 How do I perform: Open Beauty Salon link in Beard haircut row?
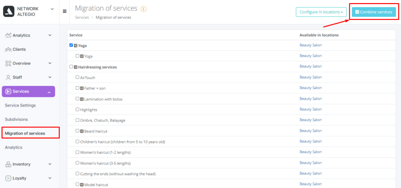pos(311,131)
